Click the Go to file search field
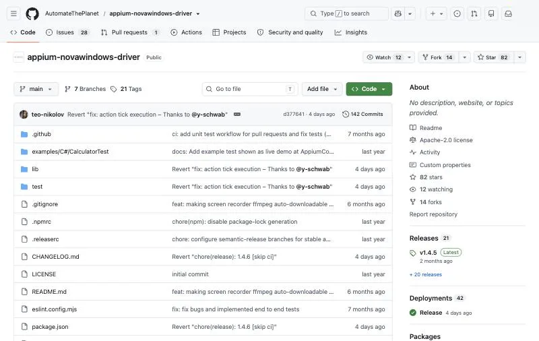This screenshot has width=539, height=341. [x=250, y=89]
